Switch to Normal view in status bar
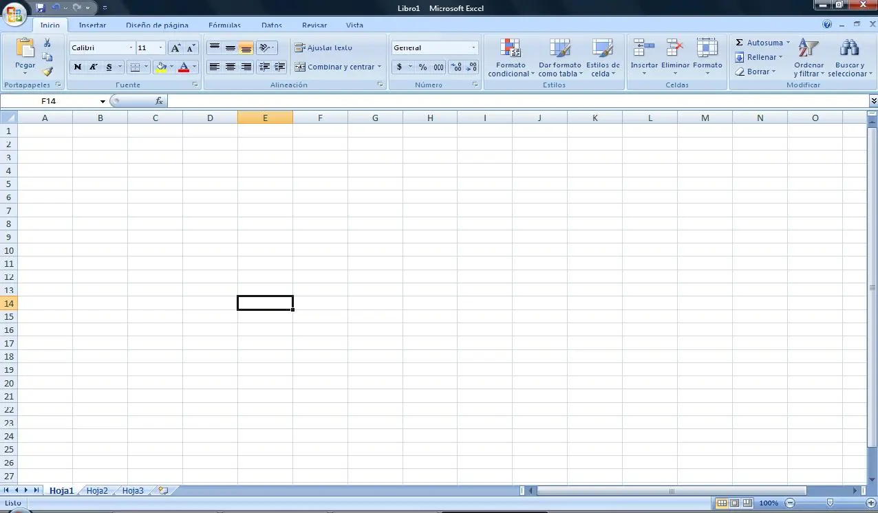The height and width of the screenshot is (513, 878). 721,503
